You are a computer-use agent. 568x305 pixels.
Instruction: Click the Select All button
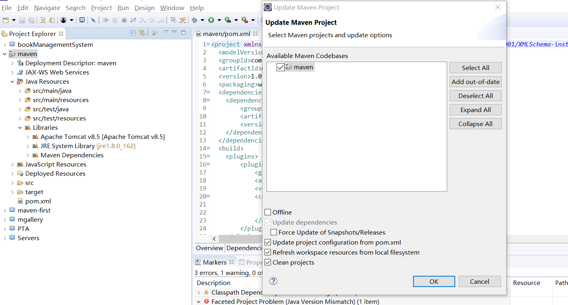[475, 68]
